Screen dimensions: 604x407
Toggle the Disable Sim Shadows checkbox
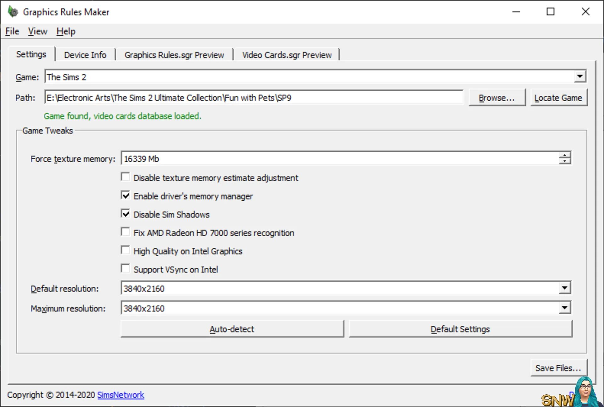tap(126, 214)
